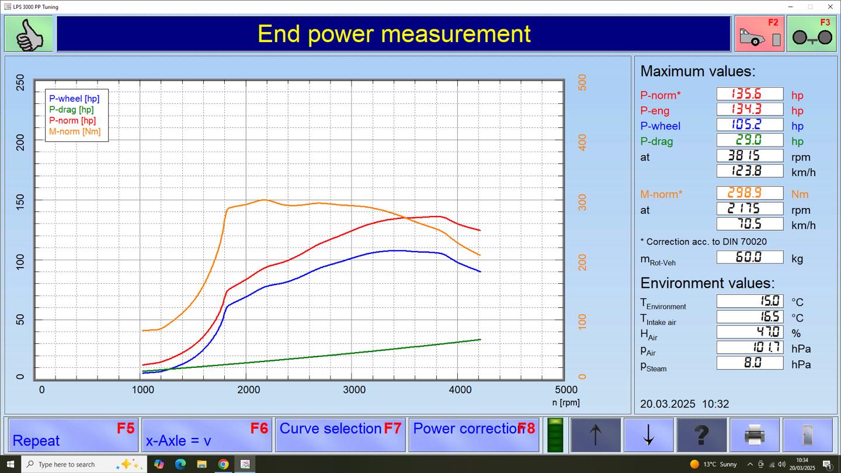Click the rotating mass field 60.0

pyautogui.click(x=750, y=257)
